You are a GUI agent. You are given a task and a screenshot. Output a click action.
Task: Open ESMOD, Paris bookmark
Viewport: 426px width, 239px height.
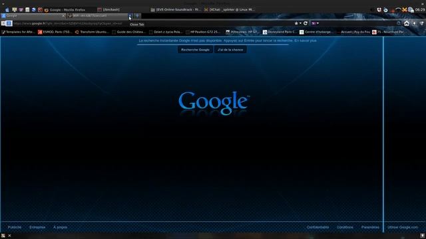[x=55, y=32]
